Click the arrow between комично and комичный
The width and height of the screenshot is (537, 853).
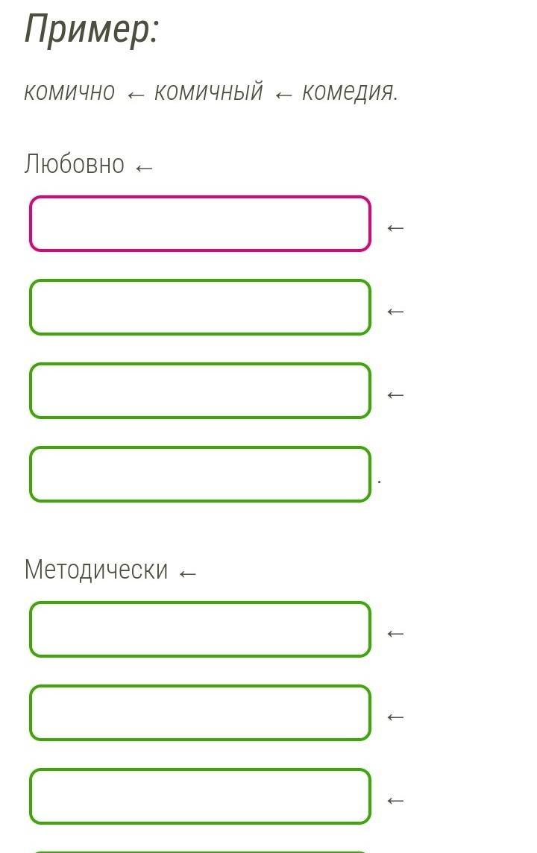coord(136,95)
